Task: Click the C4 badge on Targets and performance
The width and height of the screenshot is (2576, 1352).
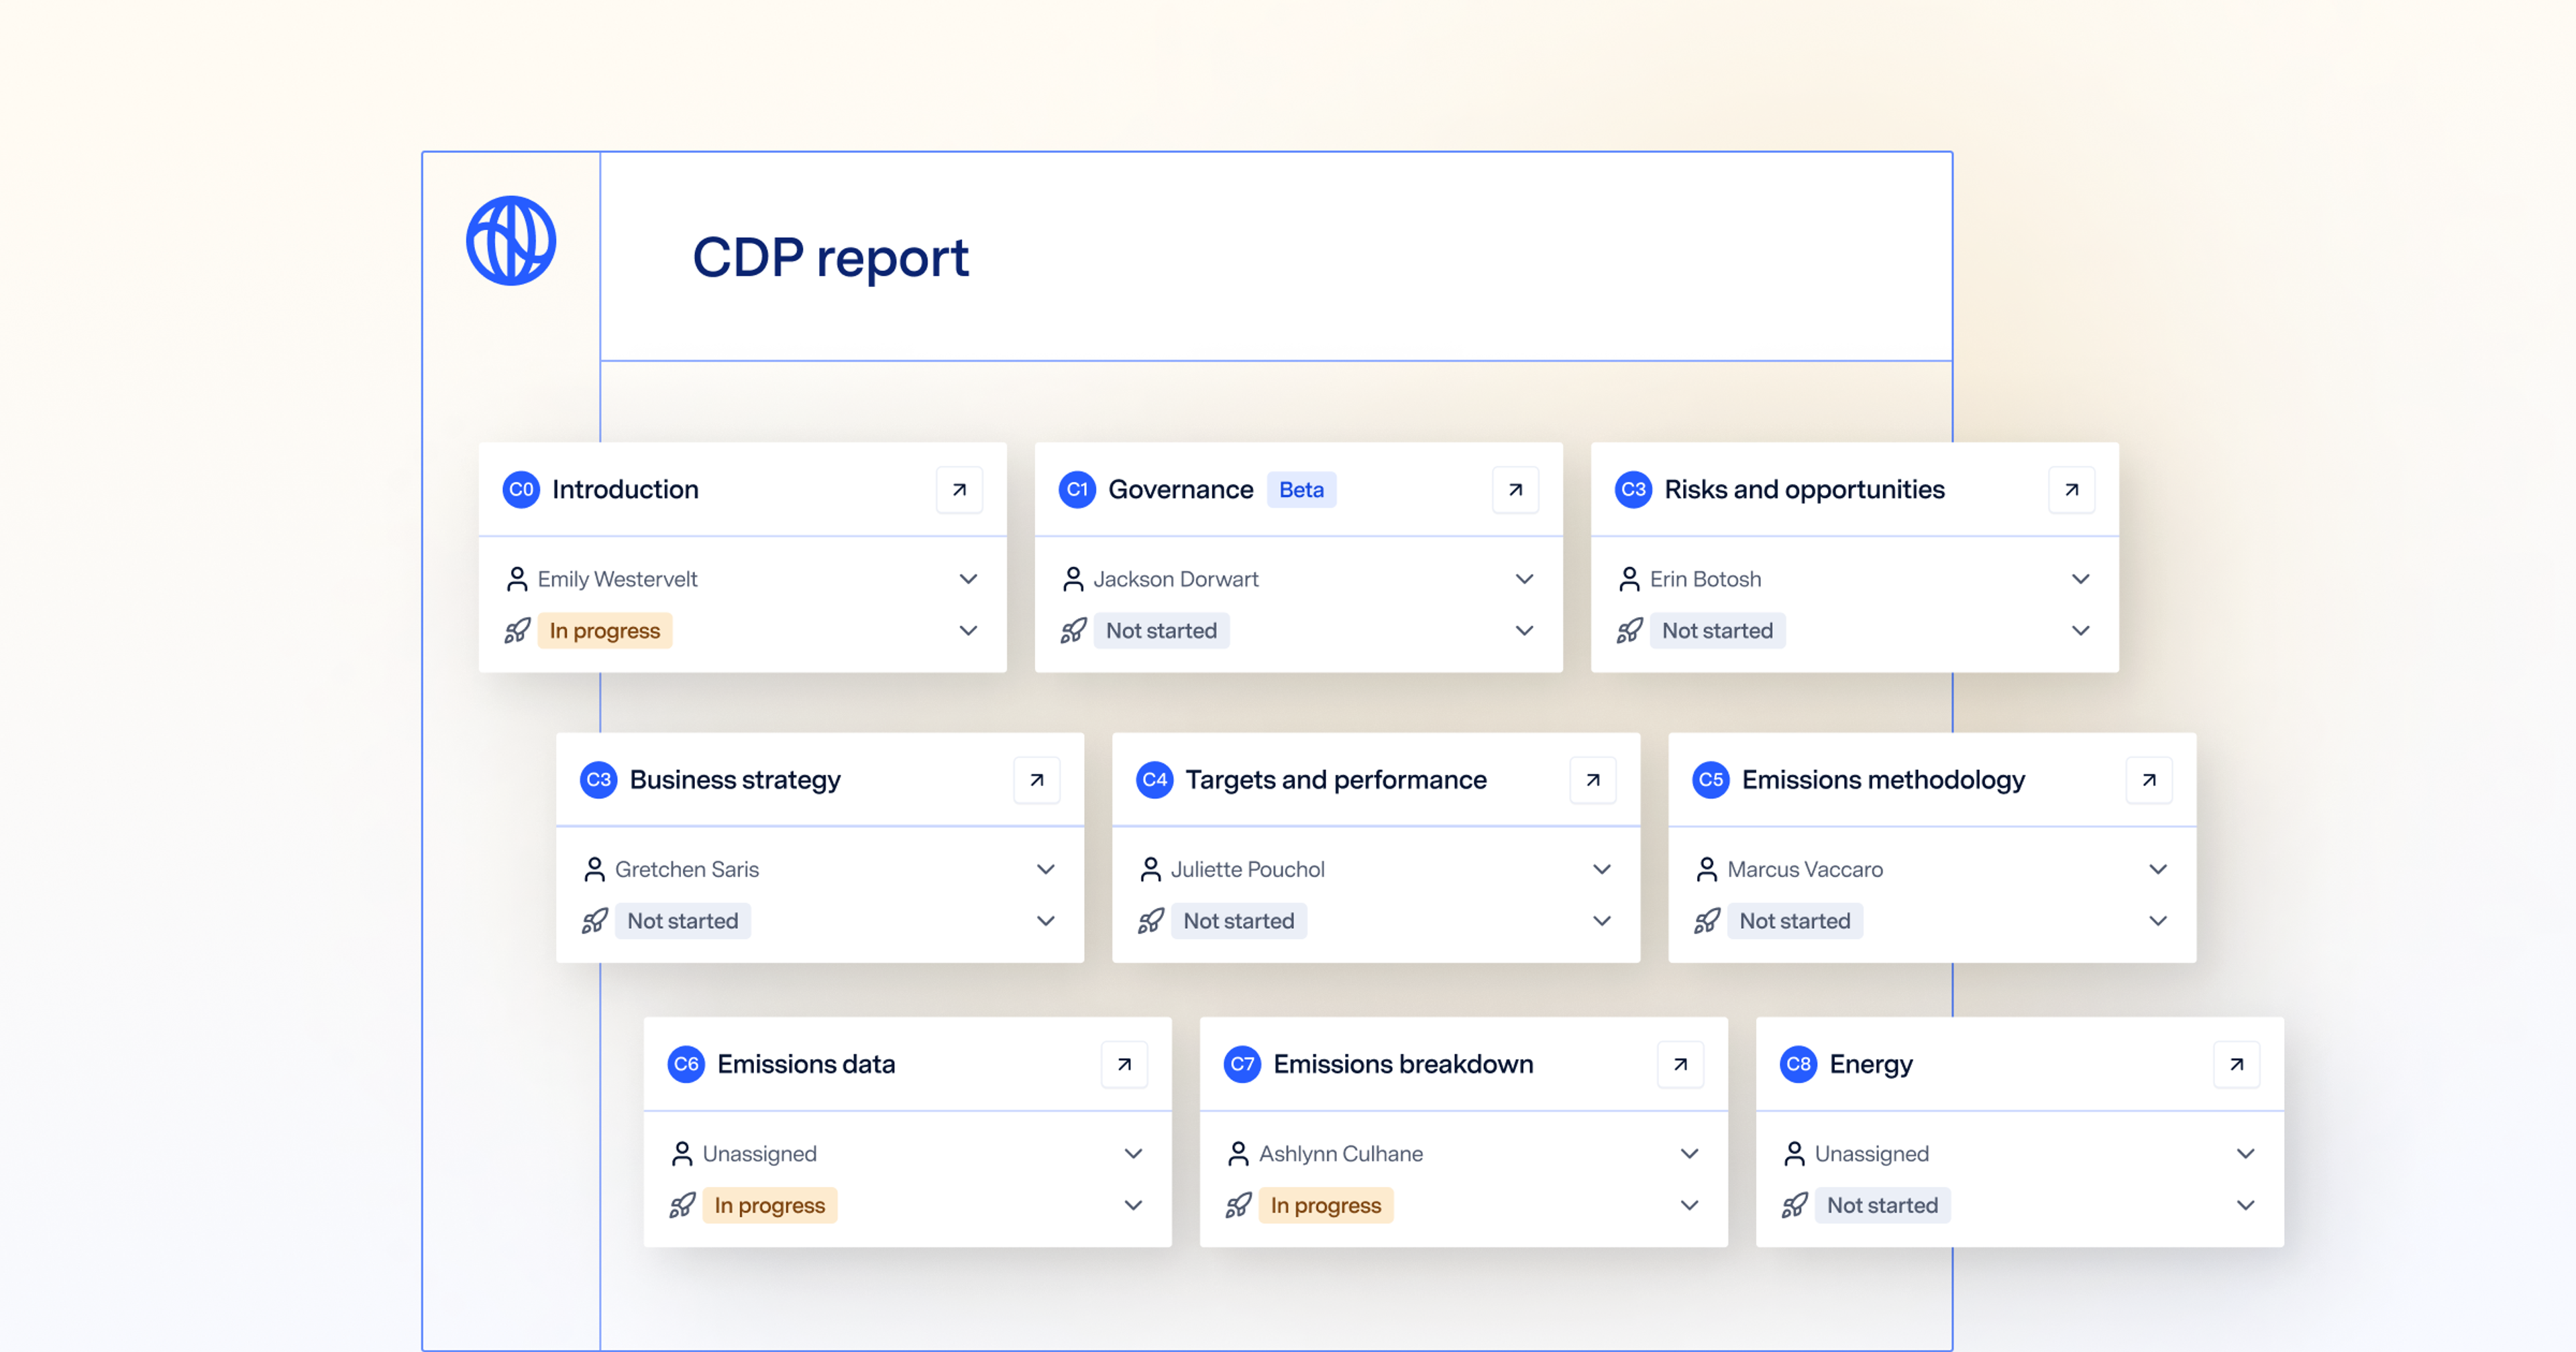Action: pyautogui.click(x=1155, y=780)
